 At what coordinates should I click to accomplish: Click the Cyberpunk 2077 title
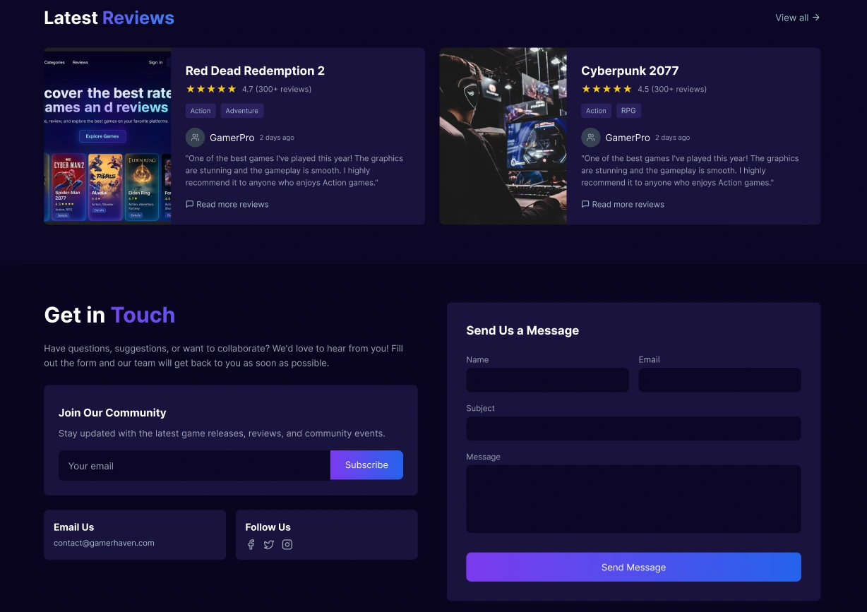point(630,71)
